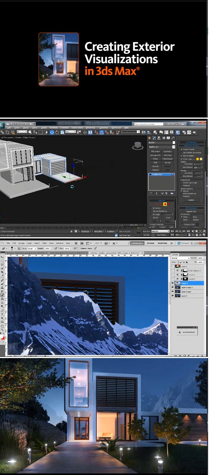
Task: Toggle Use NURMS Subdivision checkbox
Action: coord(181,153)
